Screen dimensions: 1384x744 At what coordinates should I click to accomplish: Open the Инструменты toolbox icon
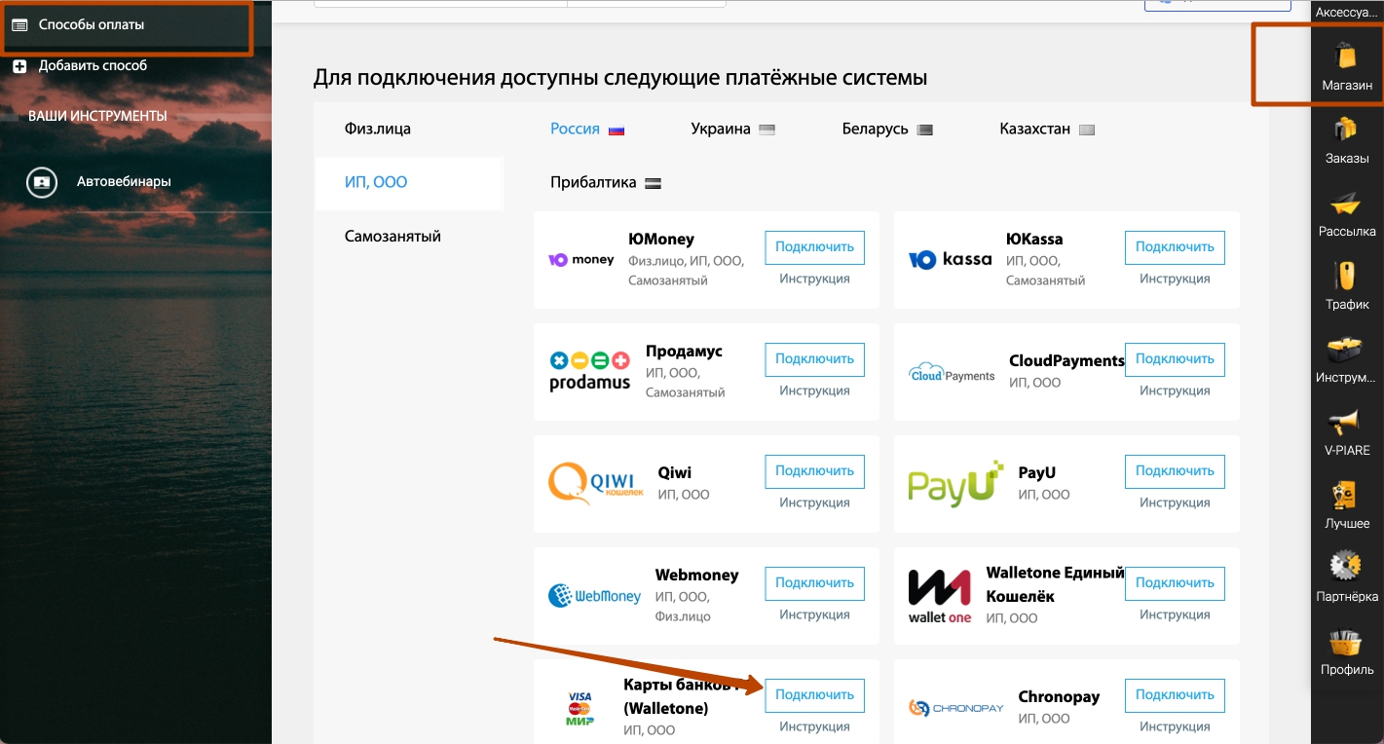1347,350
